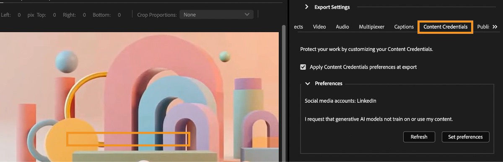503x162 pixels.
Task: Click the Refresh button
Action: coord(419,137)
